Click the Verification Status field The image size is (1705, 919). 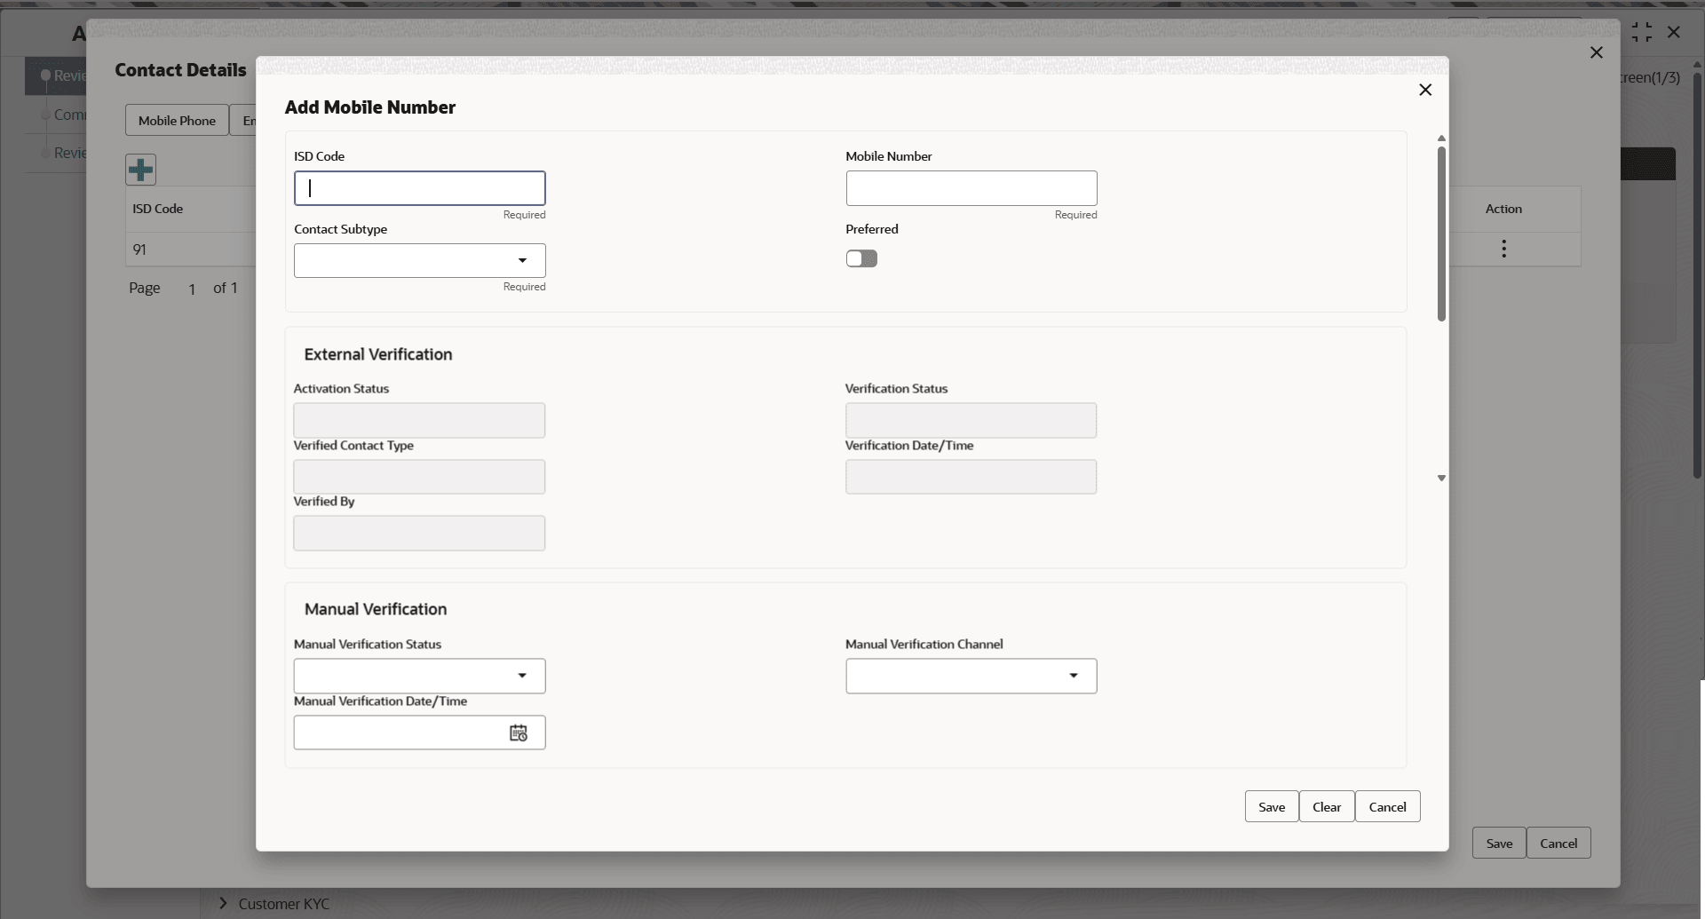pos(971,420)
